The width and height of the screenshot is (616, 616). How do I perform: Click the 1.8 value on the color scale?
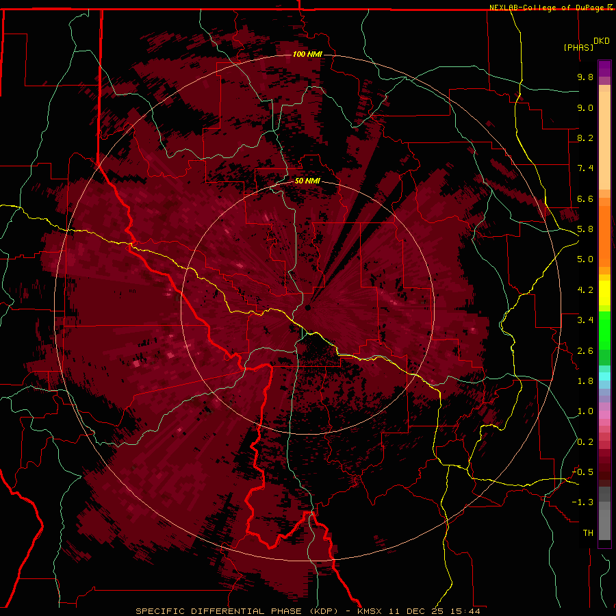[x=585, y=381]
